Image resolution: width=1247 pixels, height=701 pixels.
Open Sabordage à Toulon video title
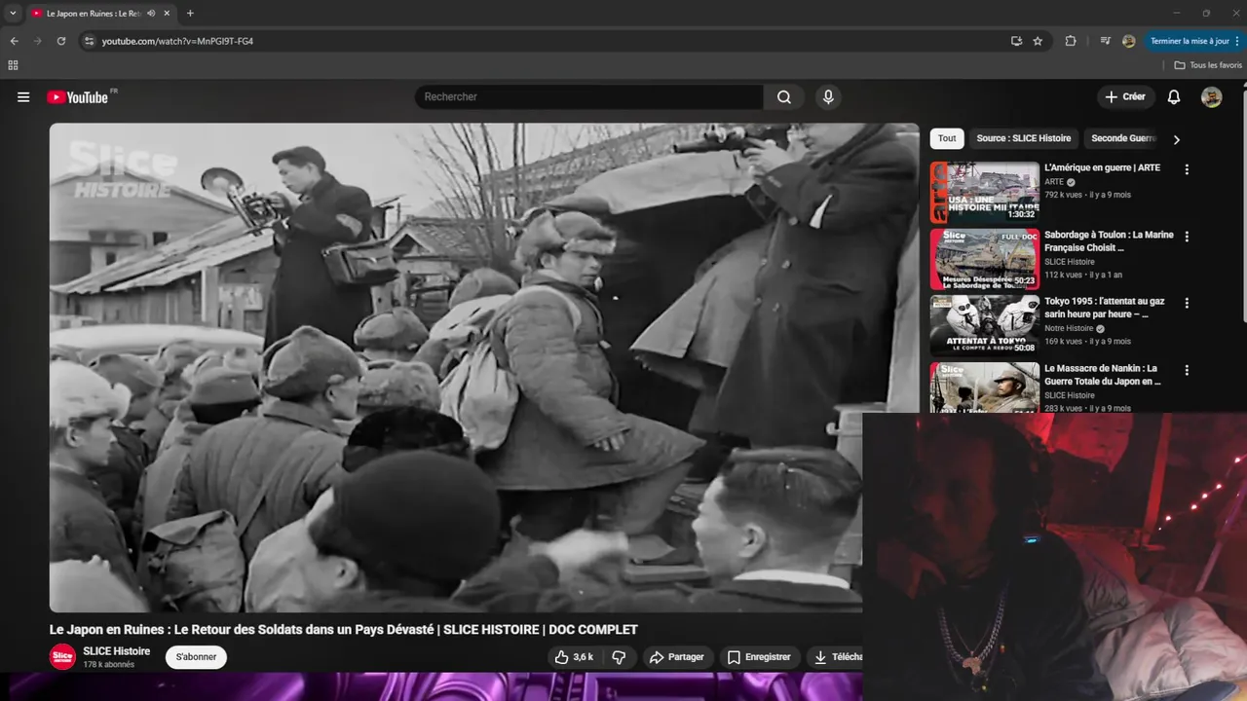[x=1109, y=240]
